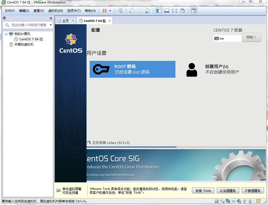Send Ctrl+Alt+Del to the virtual machine

pyautogui.click(x=120, y=11)
